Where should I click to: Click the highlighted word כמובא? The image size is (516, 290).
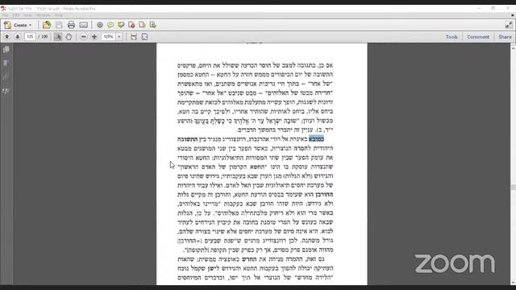point(316,139)
